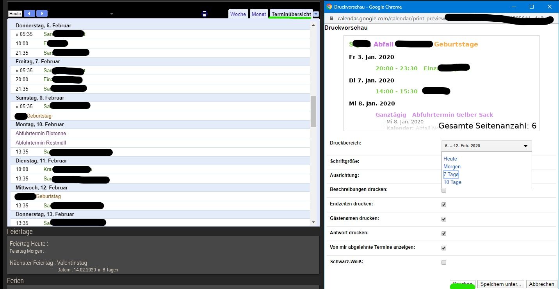Click the Ferien section heading
This screenshot has width=559, height=289.
[x=15, y=281]
